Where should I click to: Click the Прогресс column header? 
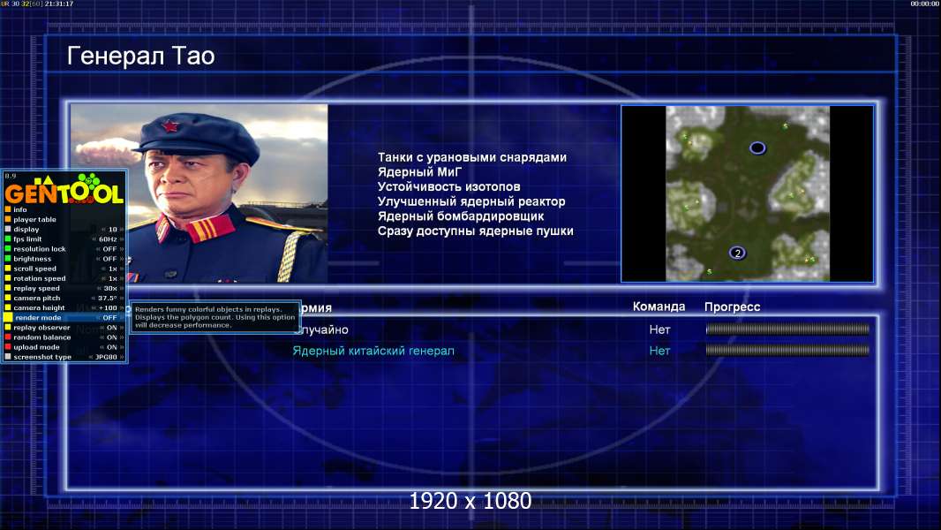coord(732,307)
